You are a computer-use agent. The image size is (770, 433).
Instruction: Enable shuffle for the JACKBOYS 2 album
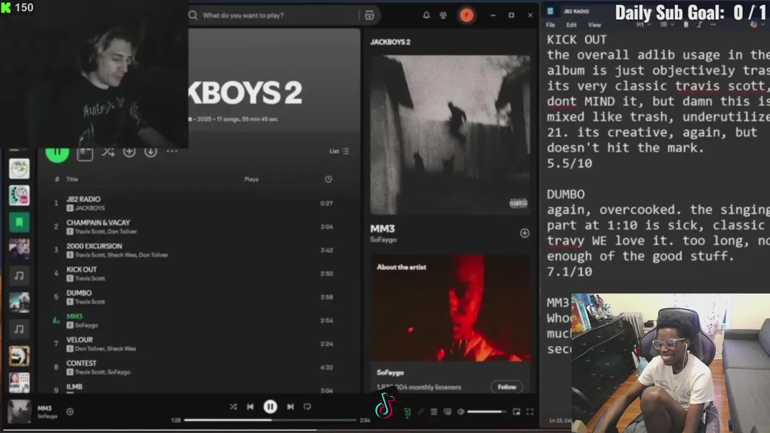(108, 152)
